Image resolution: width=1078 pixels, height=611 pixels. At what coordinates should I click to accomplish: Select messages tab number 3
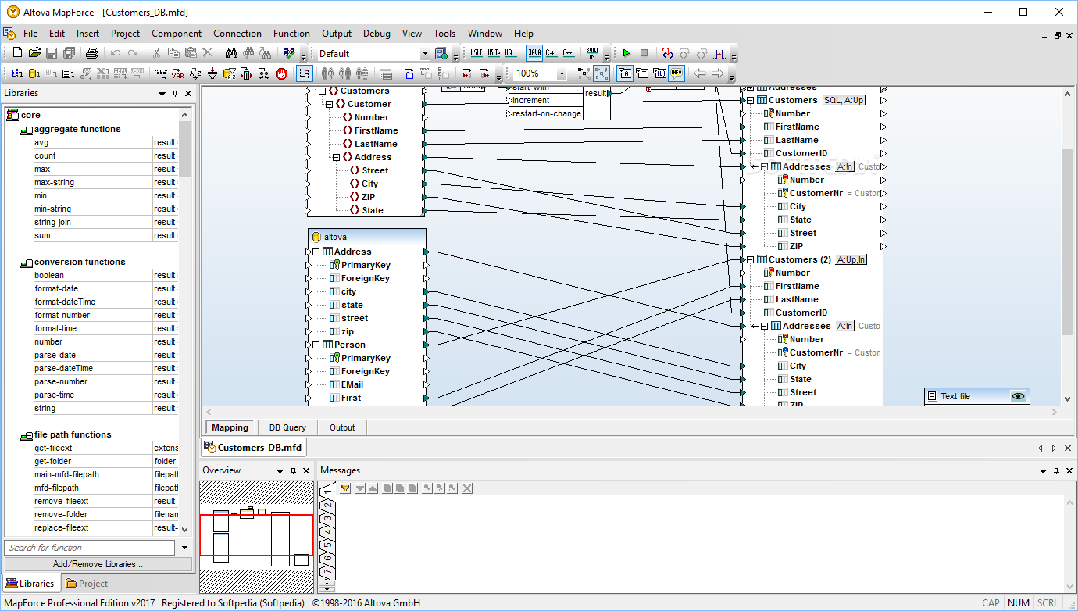(329, 518)
